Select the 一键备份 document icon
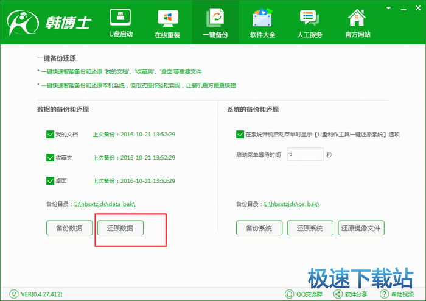426x301 pixels. coord(215,18)
